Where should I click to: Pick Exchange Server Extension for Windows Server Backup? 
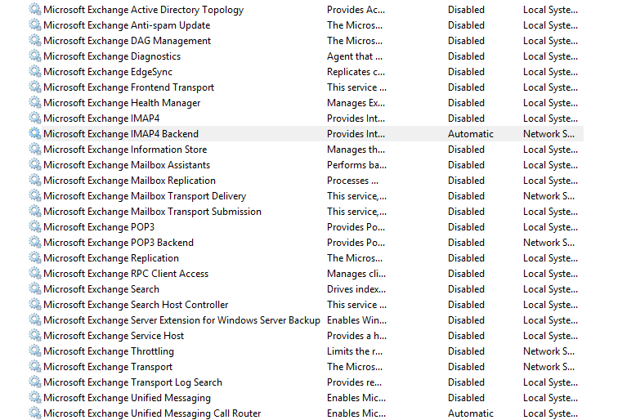point(181,320)
